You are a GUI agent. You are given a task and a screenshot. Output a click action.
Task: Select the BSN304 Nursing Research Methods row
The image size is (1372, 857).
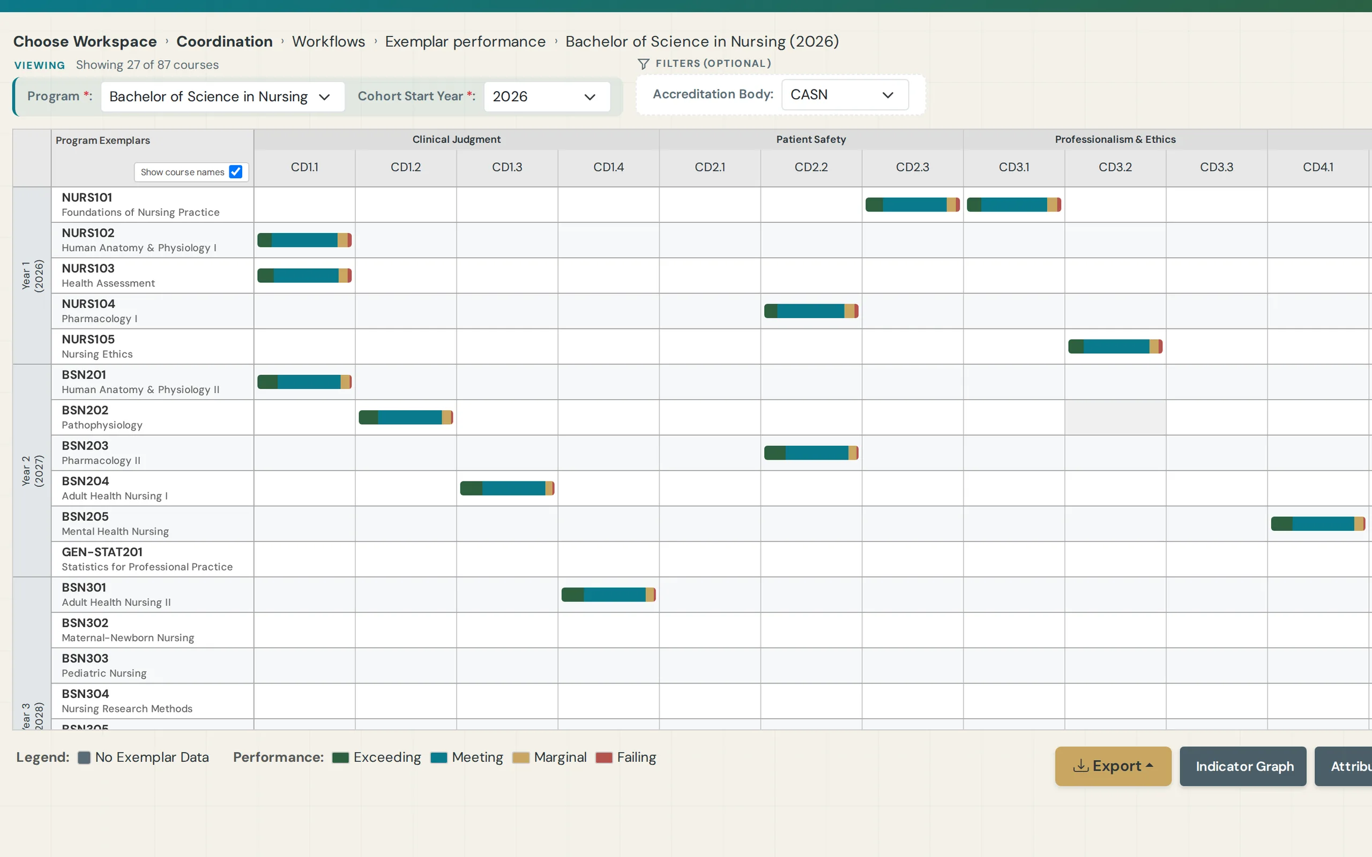(x=153, y=701)
